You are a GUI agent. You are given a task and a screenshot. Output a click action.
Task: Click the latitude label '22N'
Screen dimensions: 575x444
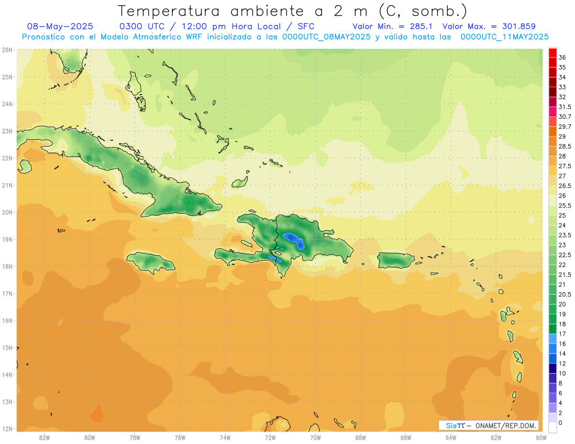(x=7, y=158)
